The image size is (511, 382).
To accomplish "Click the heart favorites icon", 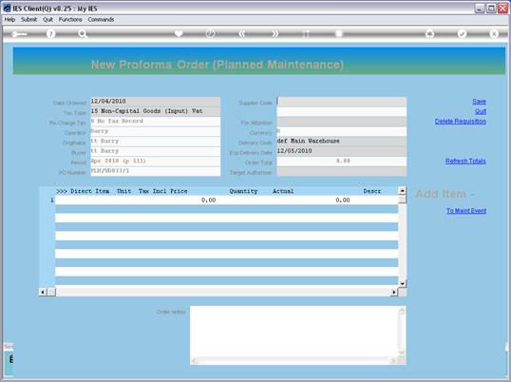I will (x=179, y=33).
